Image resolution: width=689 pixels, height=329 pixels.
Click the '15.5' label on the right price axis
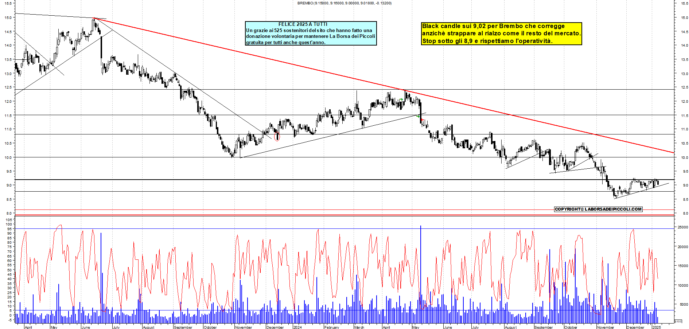[684, 3]
